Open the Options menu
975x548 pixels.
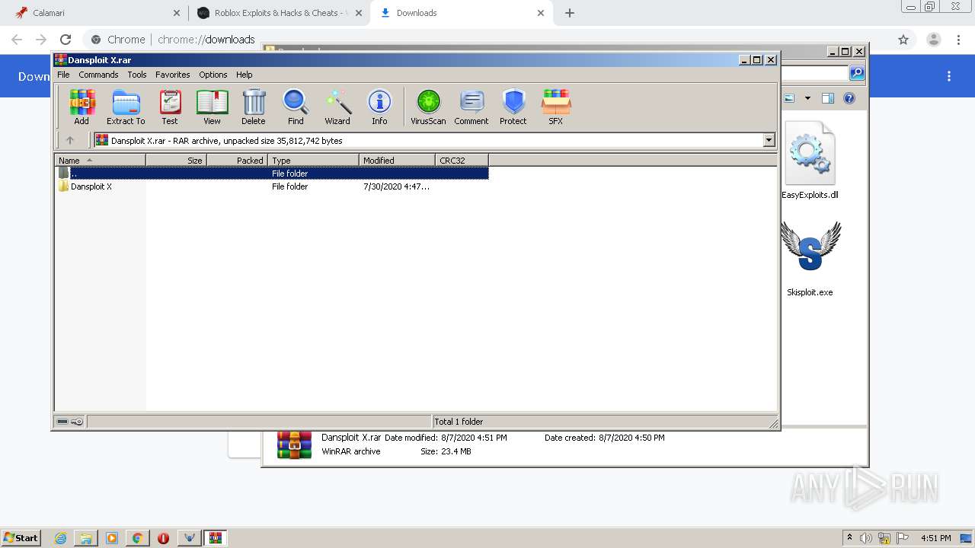(213, 75)
